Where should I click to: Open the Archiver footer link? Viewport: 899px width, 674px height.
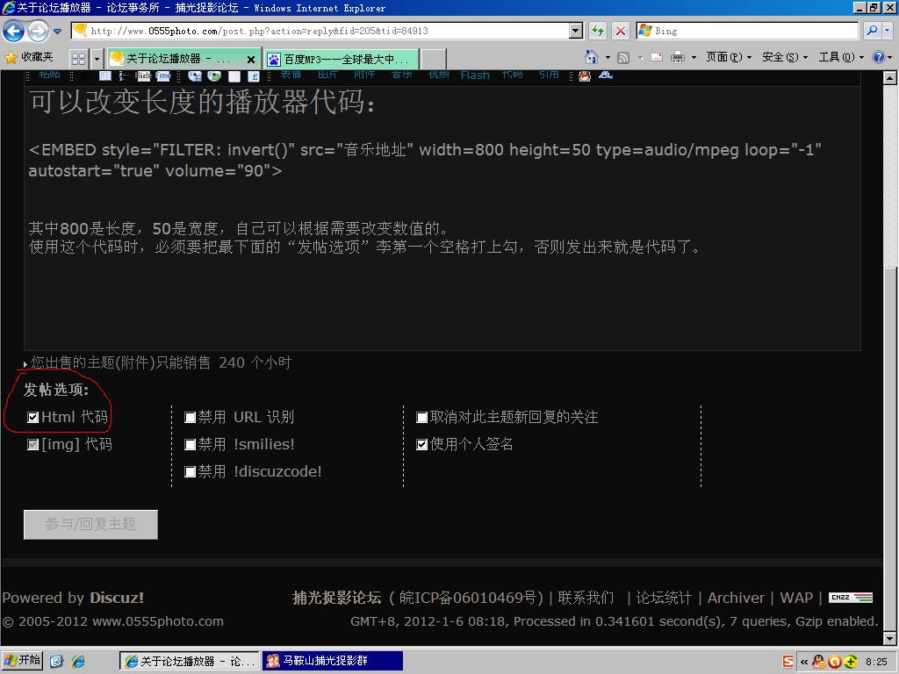pyautogui.click(x=736, y=598)
